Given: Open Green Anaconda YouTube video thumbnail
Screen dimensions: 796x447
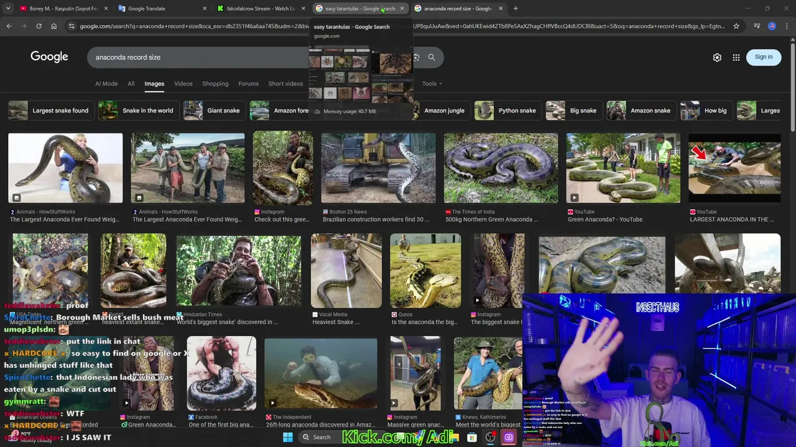Looking at the screenshot, I should click(x=623, y=168).
